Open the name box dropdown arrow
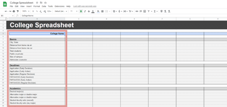 pos(13,16)
